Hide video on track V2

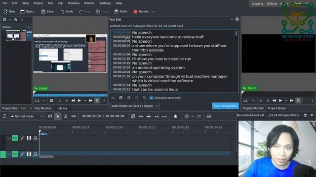point(29,138)
